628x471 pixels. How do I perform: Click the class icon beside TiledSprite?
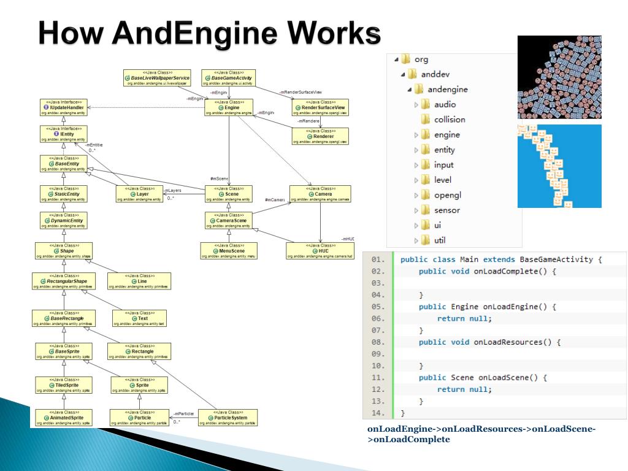pyautogui.click(x=52, y=385)
